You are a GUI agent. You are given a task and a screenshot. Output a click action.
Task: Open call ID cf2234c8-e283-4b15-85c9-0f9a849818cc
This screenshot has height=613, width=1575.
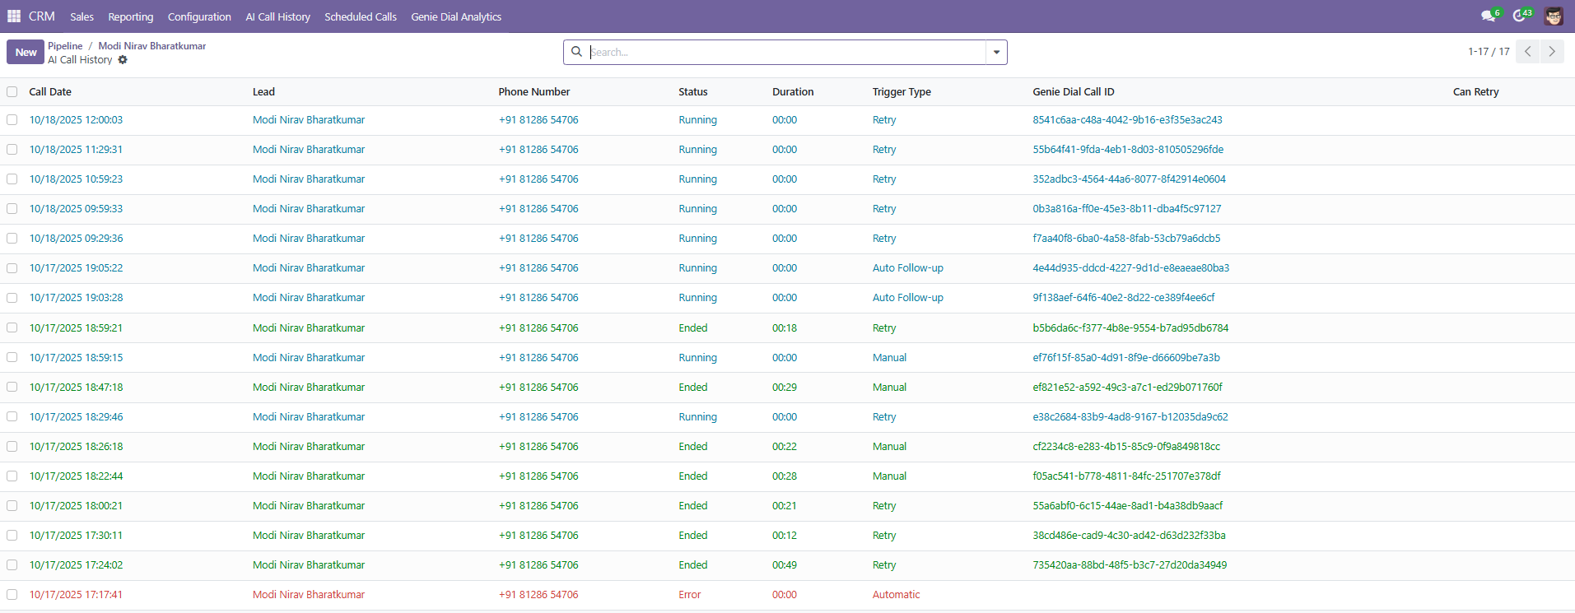[1126, 446]
